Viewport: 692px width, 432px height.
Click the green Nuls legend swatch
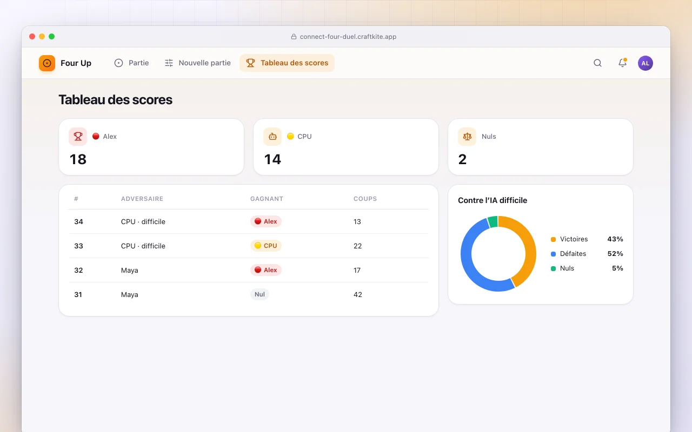[x=553, y=268]
